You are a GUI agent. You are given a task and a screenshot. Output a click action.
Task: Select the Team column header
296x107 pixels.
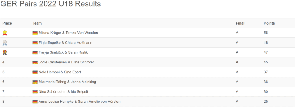37,23
